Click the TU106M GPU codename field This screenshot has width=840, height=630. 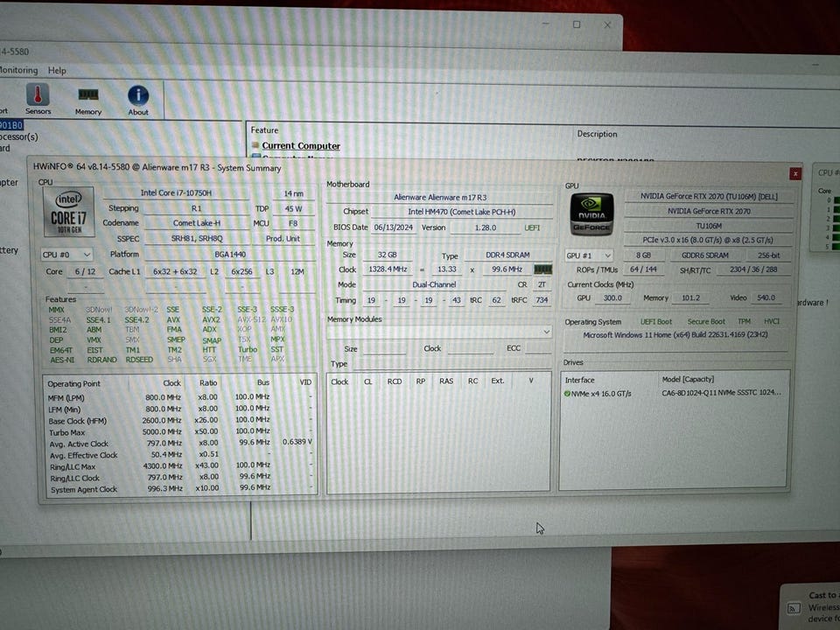click(709, 226)
